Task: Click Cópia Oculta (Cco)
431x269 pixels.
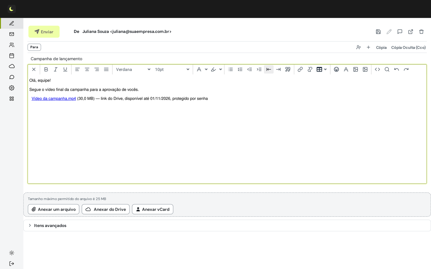Action: [x=408, y=47]
